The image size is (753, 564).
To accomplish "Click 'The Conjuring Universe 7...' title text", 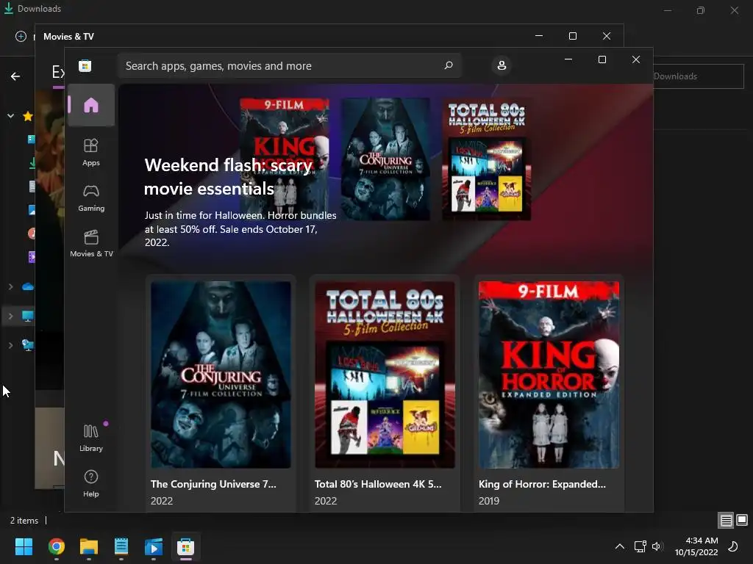I will pyautogui.click(x=213, y=484).
